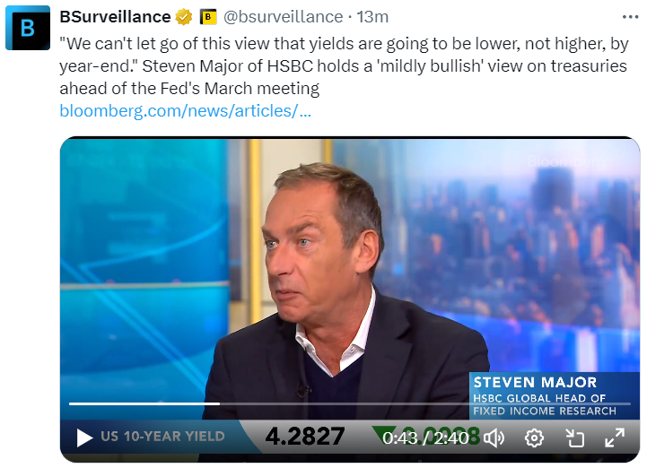Mute the video using the speaker icon

coord(494,438)
